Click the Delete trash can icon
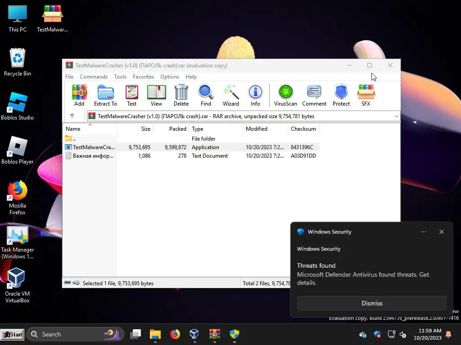Screen dimensions: 461x345 point(181,95)
